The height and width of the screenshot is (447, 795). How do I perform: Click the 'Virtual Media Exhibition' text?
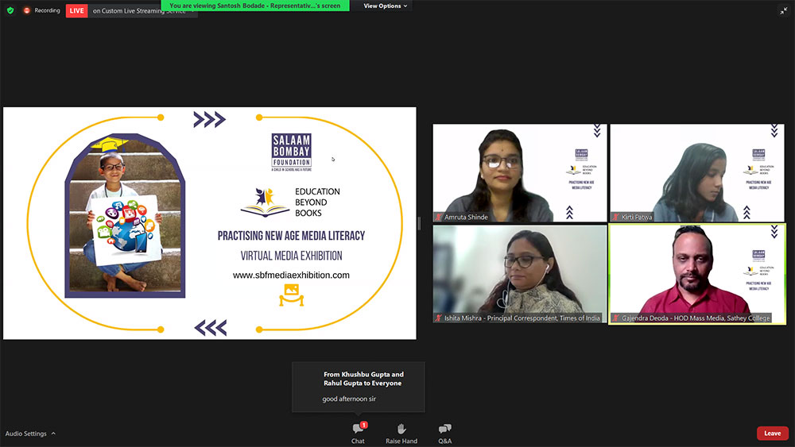(292, 256)
